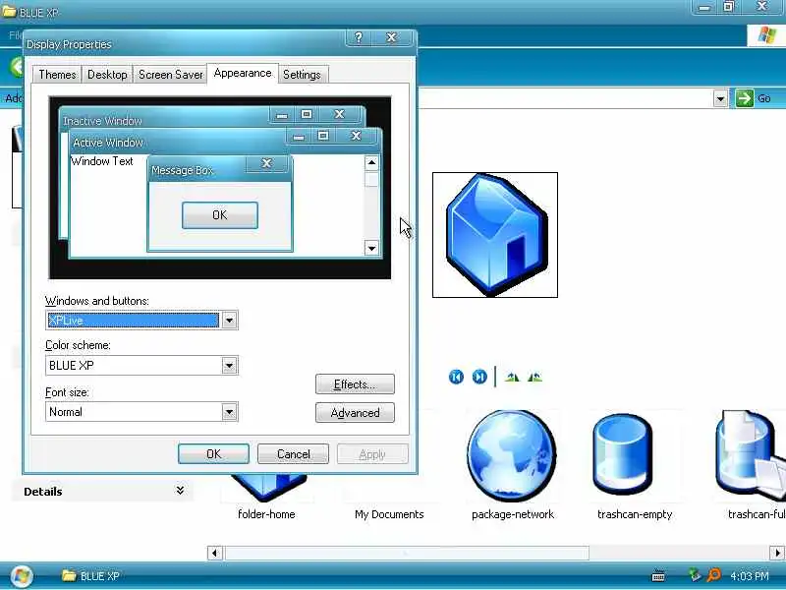The image size is (786, 590).
Task: Click the green network tray icon
Action: tap(695, 575)
